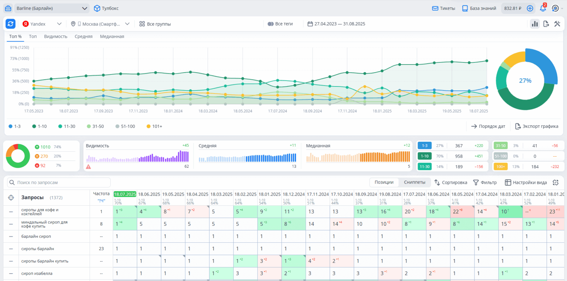Click the warning triangle under Видимость

[x=89, y=167]
